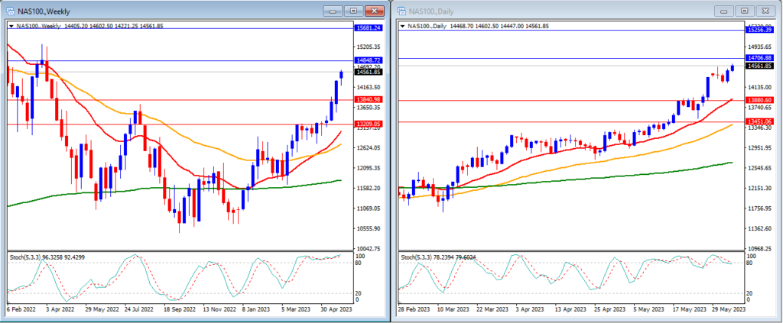This screenshot has height=323, width=783.
Task: Click the 3 Apr 2022 date on Weekly time axis
Action: (x=60, y=309)
